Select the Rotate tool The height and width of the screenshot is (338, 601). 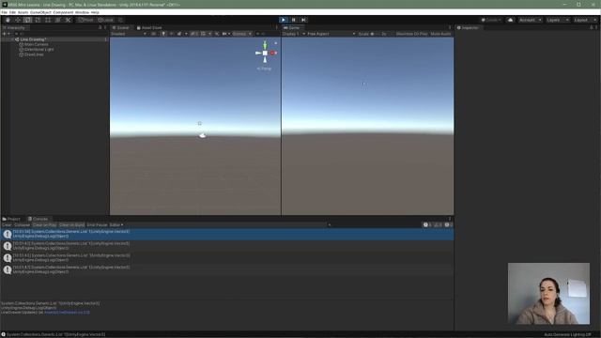tap(27, 20)
